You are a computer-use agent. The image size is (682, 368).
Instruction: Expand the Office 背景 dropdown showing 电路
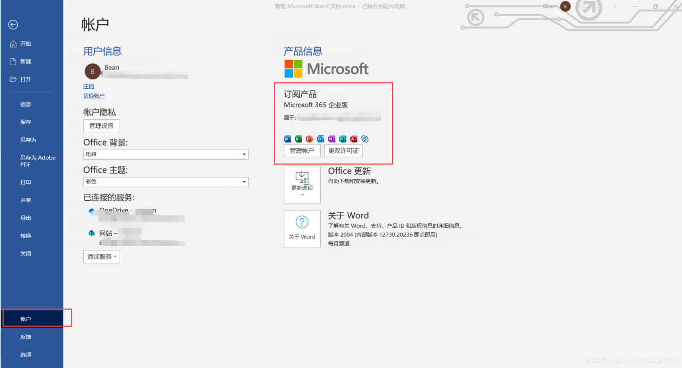[166, 154]
